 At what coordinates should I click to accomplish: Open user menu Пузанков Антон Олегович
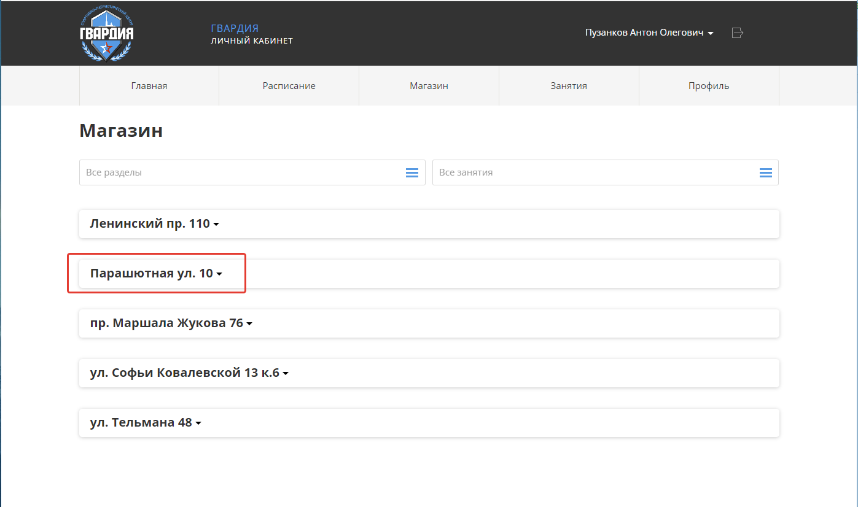point(649,33)
